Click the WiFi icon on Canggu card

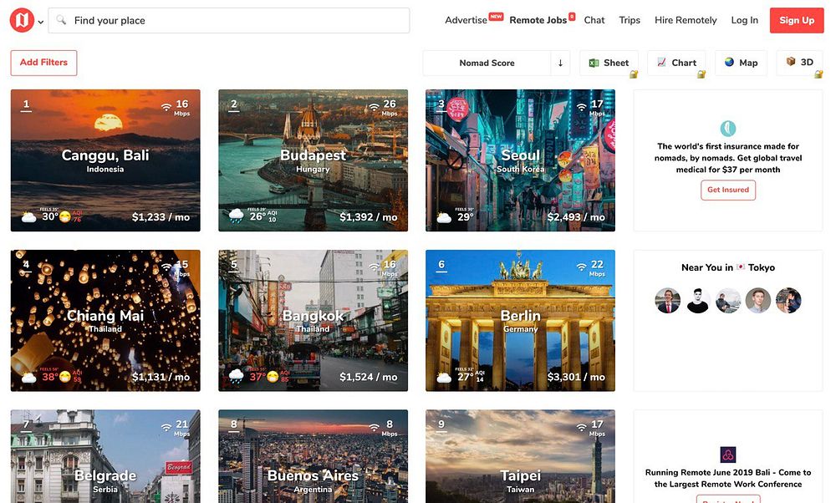click(x=166, y=107)
